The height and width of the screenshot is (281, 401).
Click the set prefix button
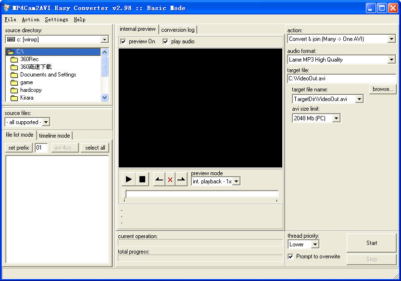click(19, 148)
